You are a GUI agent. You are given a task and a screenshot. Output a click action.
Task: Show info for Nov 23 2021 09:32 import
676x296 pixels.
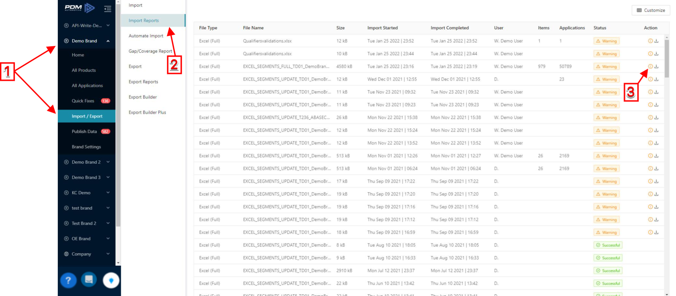click(x=650, y=92)
